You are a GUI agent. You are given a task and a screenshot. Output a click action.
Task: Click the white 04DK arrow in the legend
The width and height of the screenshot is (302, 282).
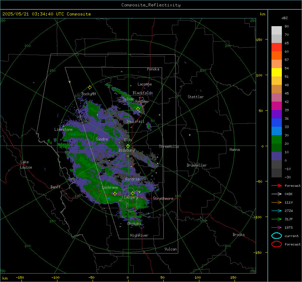(x=276, y=194)
